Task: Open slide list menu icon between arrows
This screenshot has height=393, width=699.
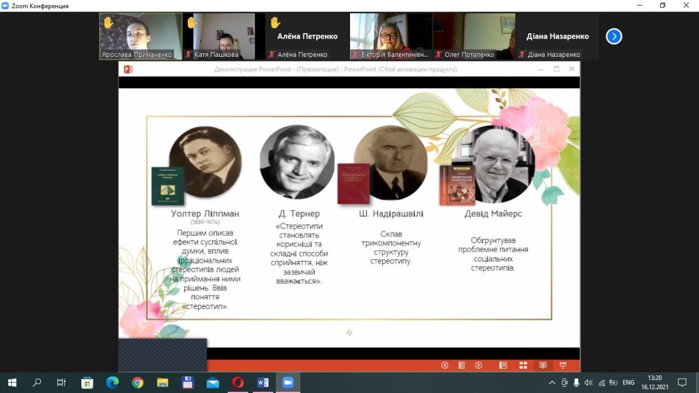Action: (461, 366)
